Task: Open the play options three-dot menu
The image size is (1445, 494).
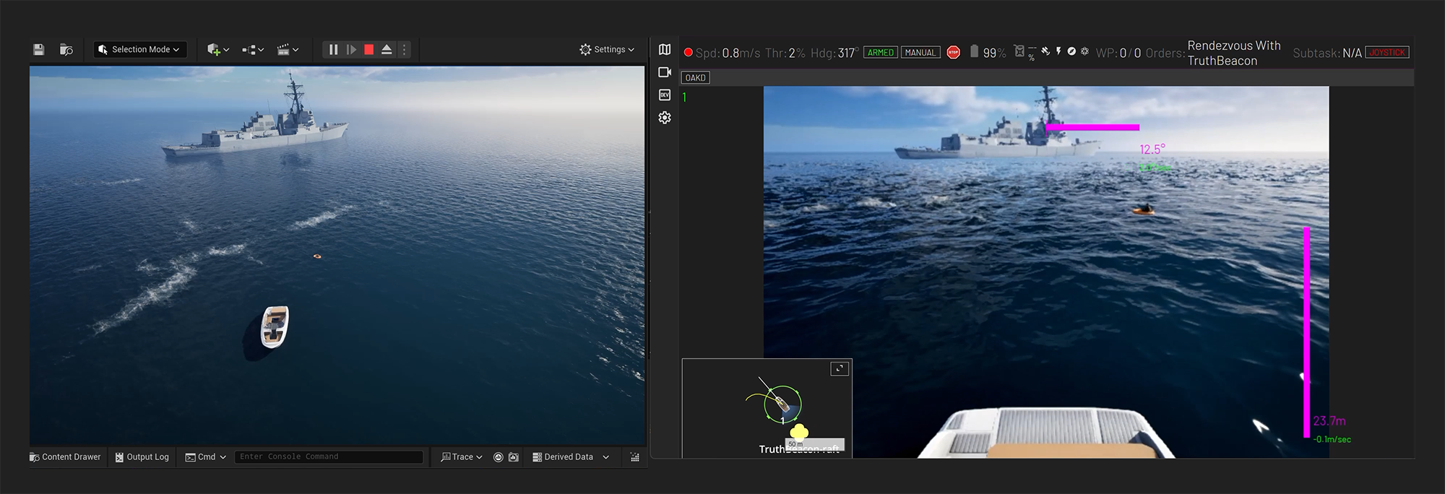Action: pyautogui.click(x=405, y=50)
